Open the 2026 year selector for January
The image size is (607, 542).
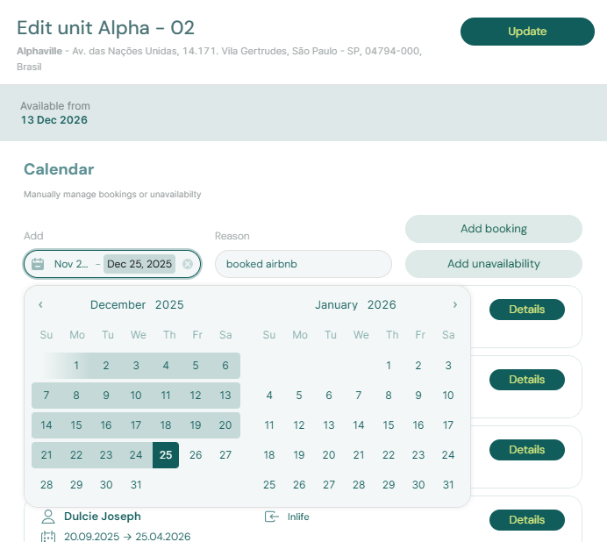coord(382,305)
